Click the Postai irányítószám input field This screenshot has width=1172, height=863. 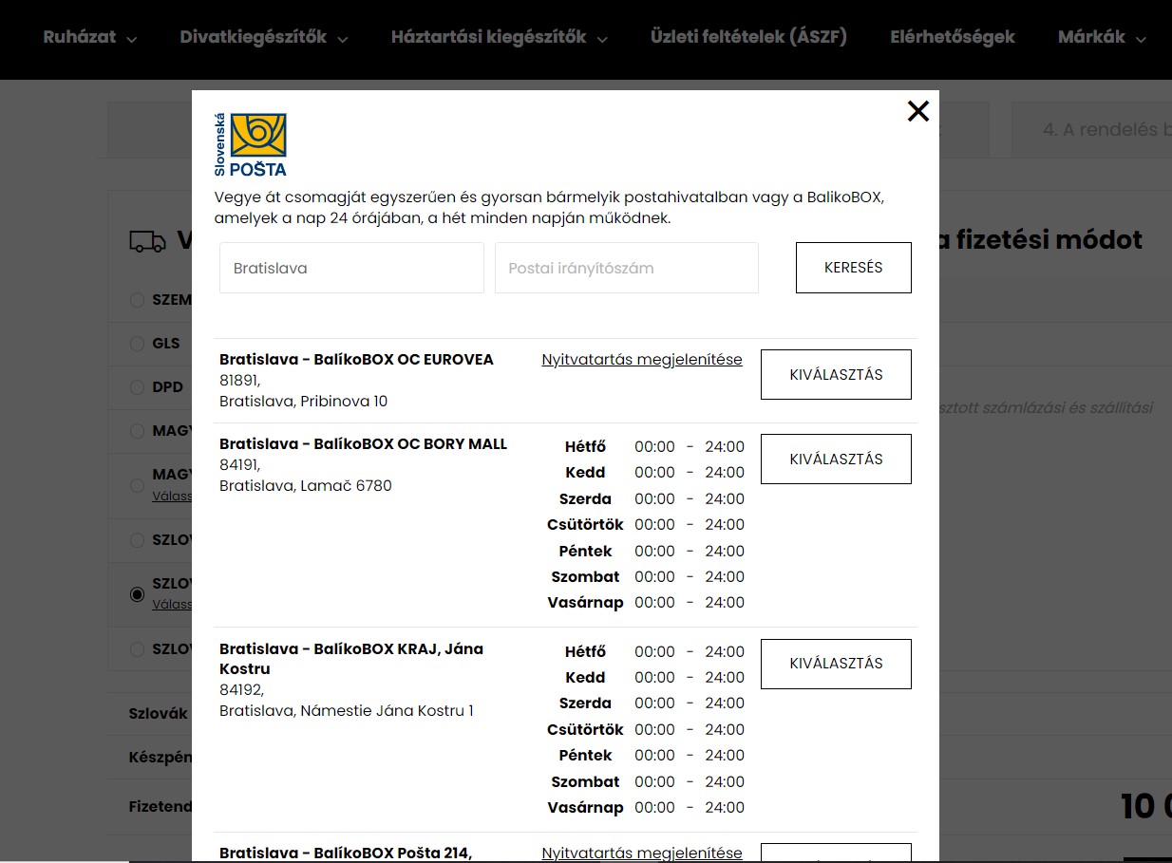pyautogui.click(x=627, y=268)
